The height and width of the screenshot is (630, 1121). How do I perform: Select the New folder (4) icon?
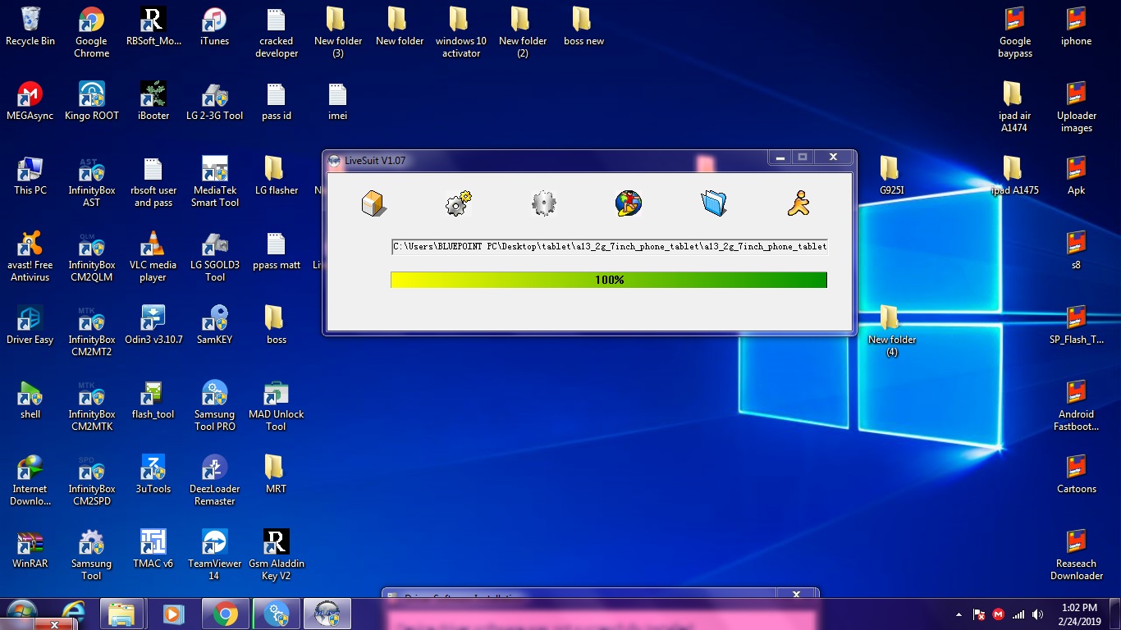pos(891,331)
